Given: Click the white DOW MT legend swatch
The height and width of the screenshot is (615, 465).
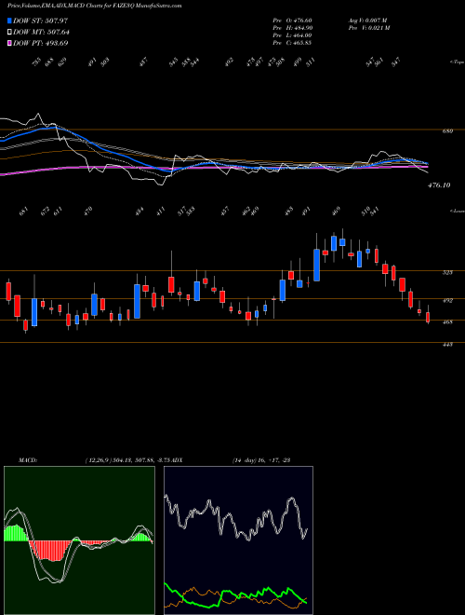Looking at the screenshot, I should (9, 33).
